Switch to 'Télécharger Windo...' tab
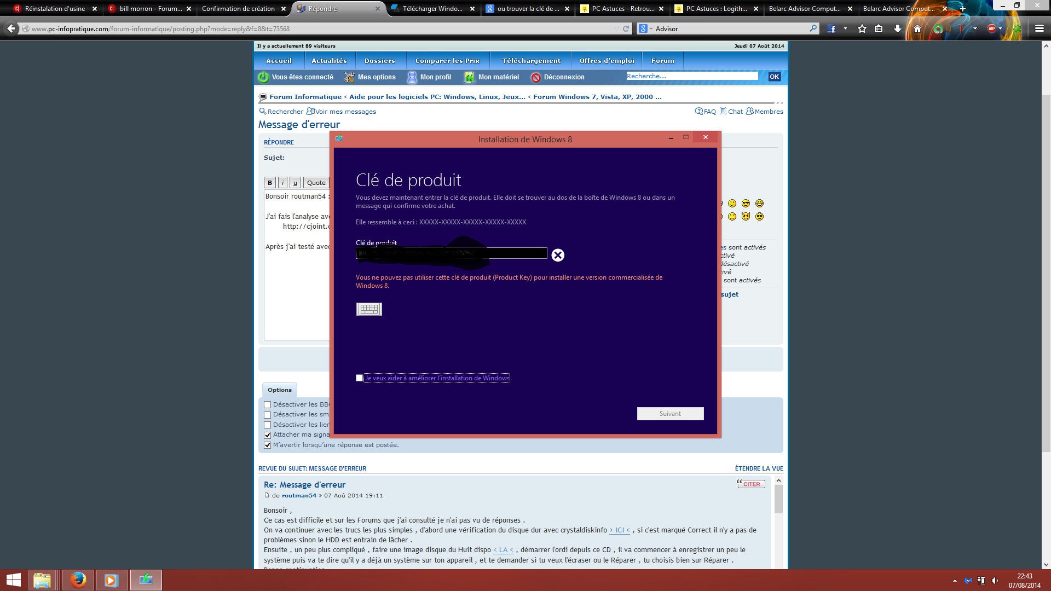 (x=432, y=9)
